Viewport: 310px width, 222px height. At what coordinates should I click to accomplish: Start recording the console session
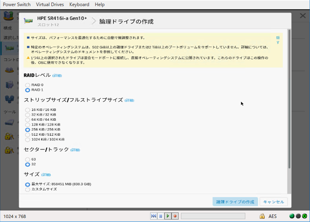175,216
